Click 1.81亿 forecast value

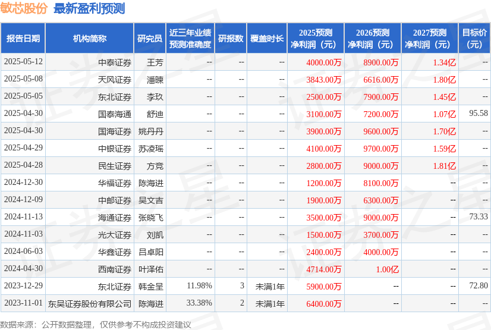pos(445,166)
